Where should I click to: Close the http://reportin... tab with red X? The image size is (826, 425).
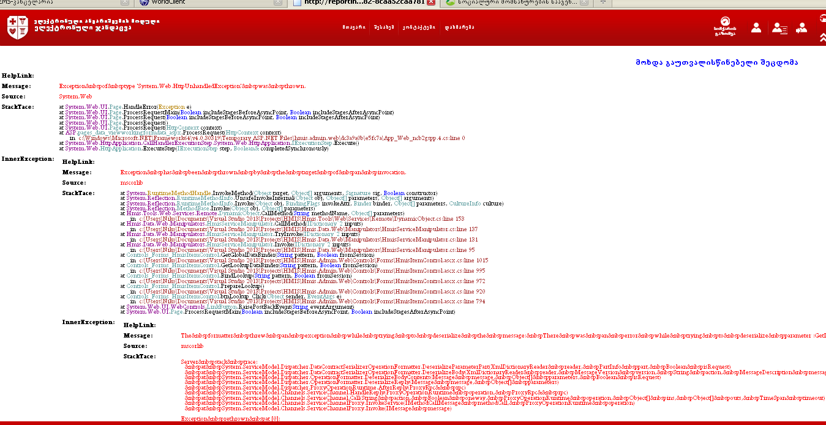click(430, 2)
